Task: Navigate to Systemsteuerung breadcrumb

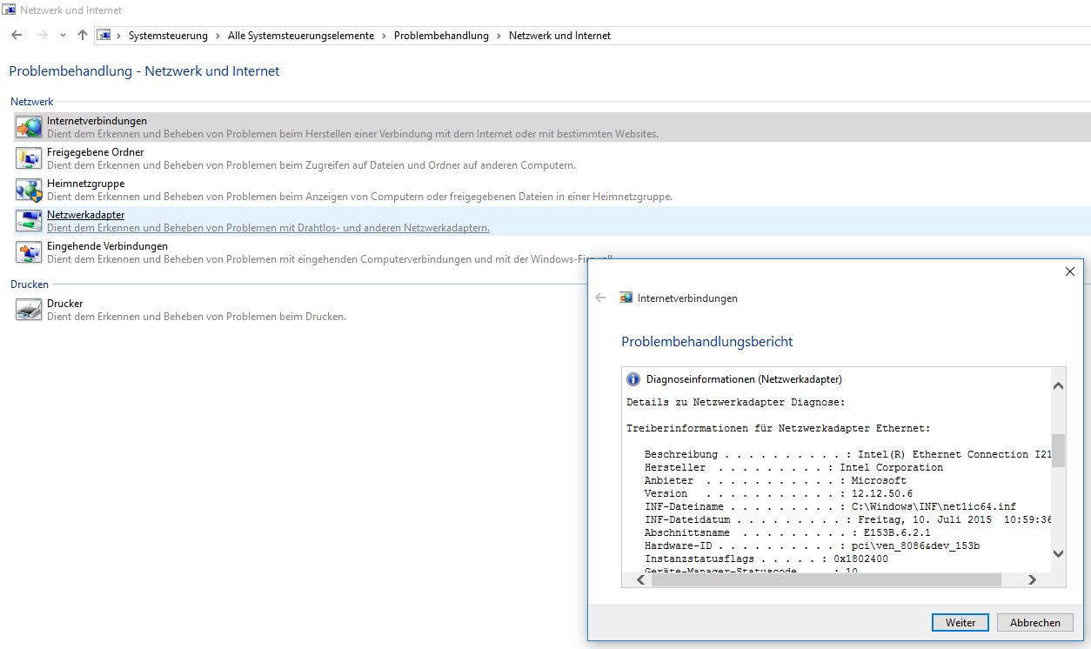Action: point(168,36)
